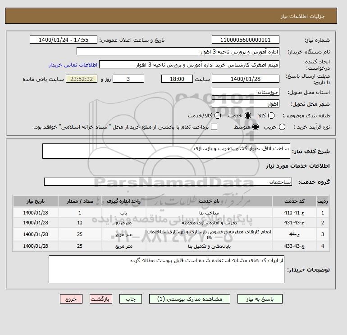Image resolution: width=347 pixels, height=335 pixels.
Task: Click service code ج-43-431 cell
Action: 294,223
